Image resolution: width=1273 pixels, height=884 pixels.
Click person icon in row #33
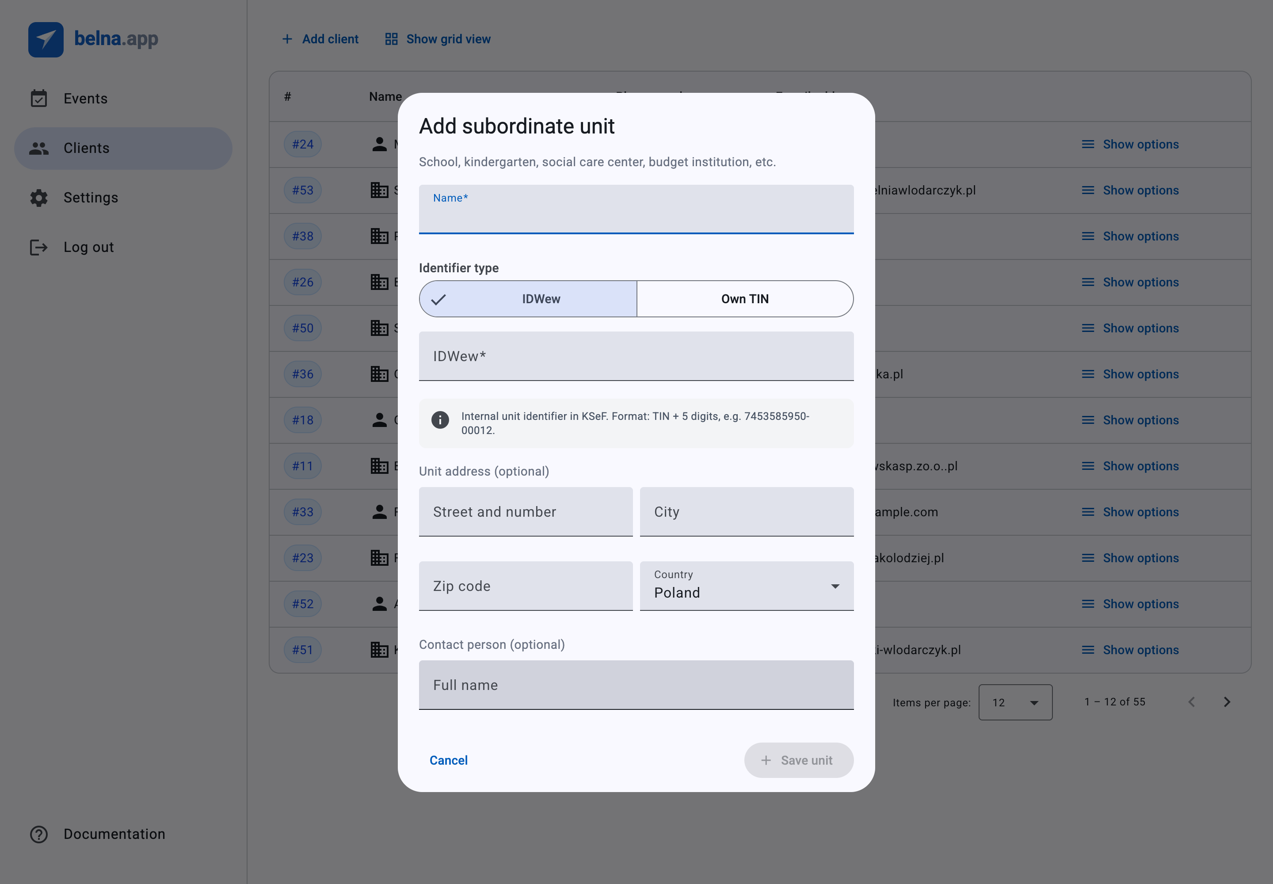click(379, 512)
